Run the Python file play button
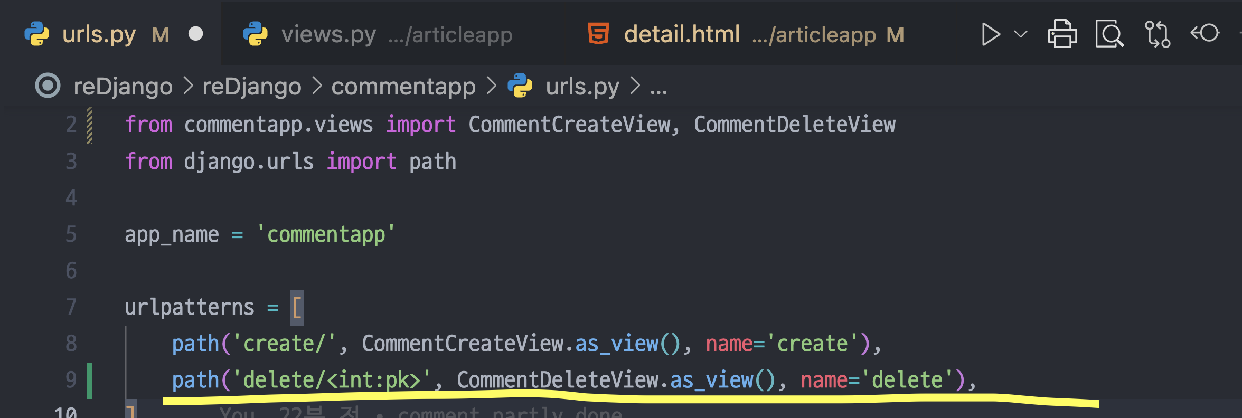The height and width of the screenshot is (418, 1242). tap(990, 35)
